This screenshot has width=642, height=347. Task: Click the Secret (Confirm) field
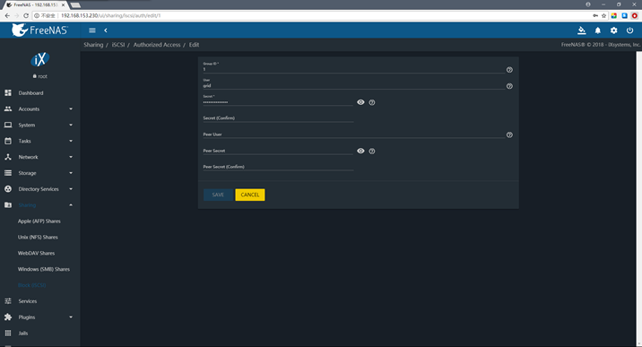pyautogui.click(x=278, y=117)
